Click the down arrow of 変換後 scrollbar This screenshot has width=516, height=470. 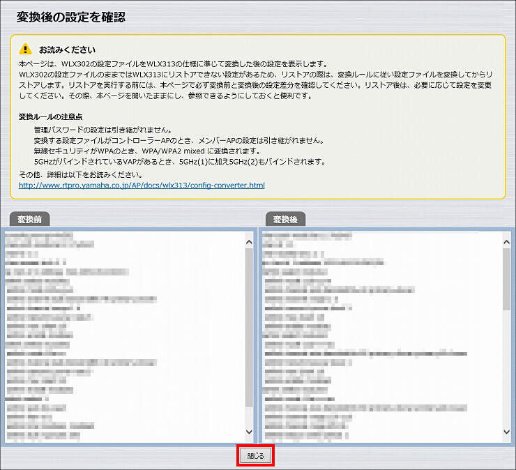coord(507,432)
